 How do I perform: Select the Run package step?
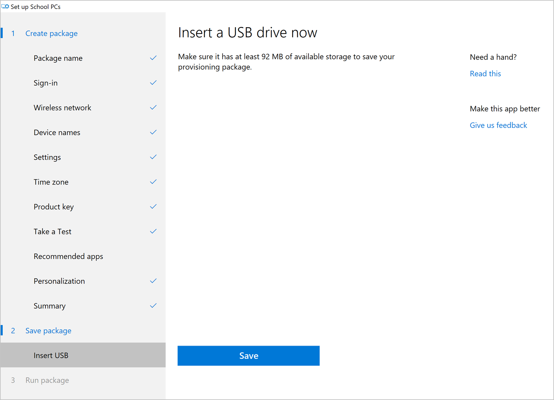pos(47,380)
